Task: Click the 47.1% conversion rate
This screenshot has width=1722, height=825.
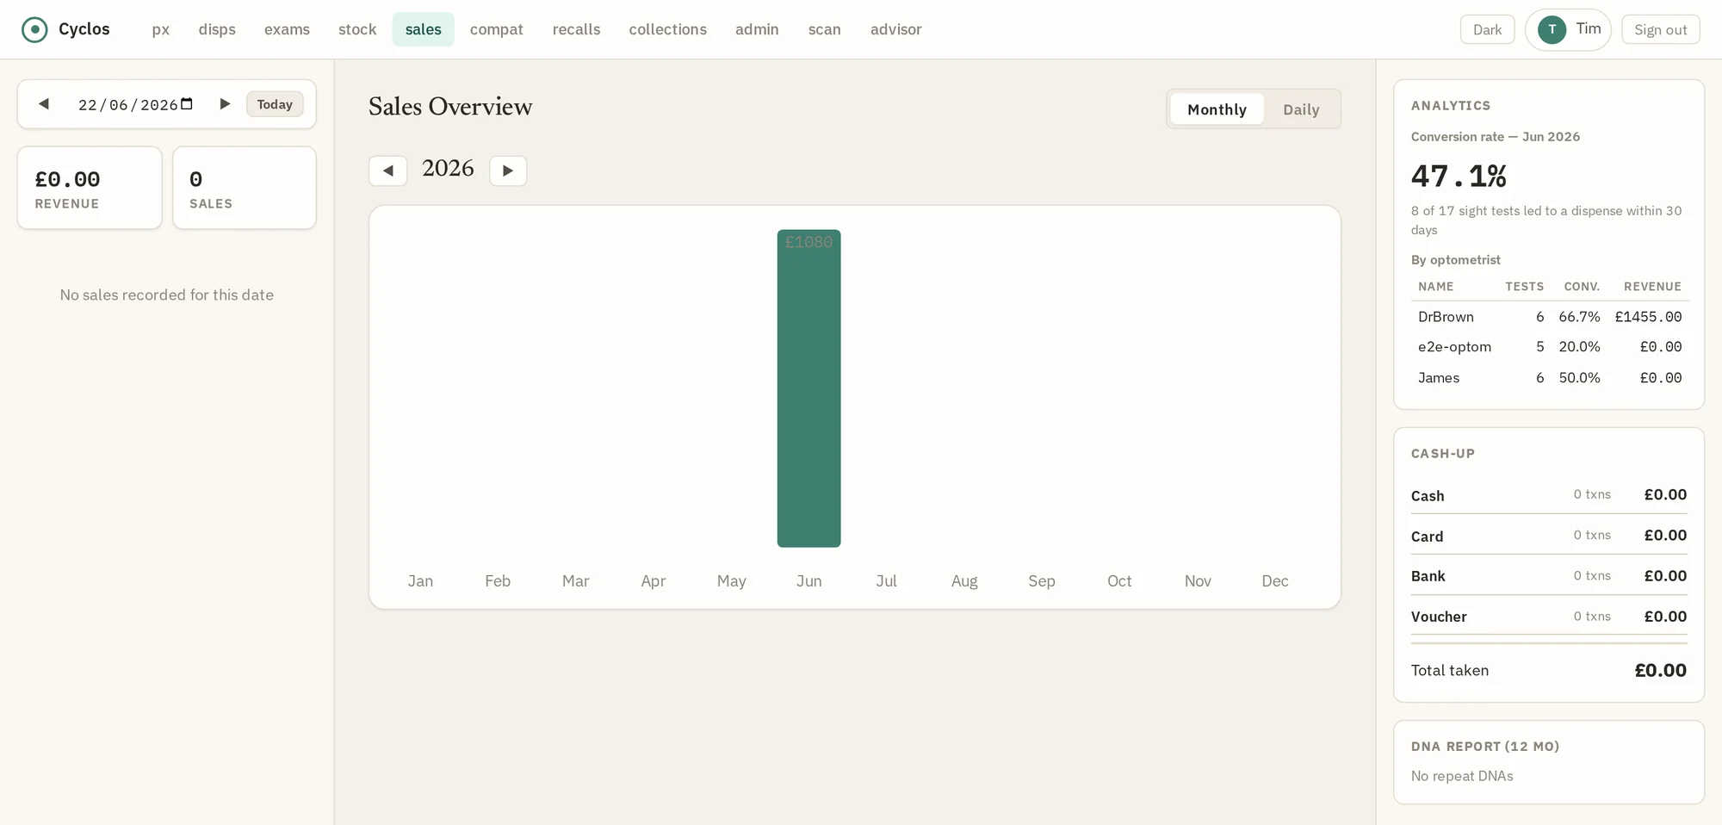Action: tap(1459, 177)
